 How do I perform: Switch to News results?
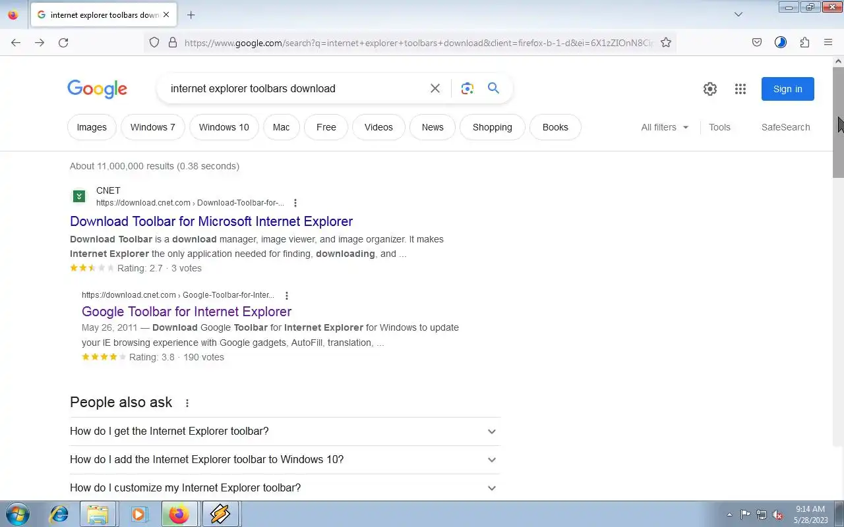tap(433, 127)
